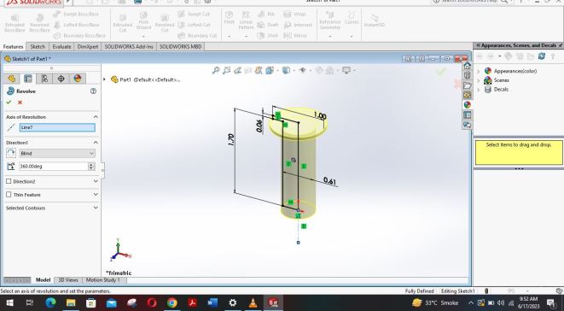Click the Instant3D tool
The width and height of the screenshot is (564, 311).
[x=374, y=21]
